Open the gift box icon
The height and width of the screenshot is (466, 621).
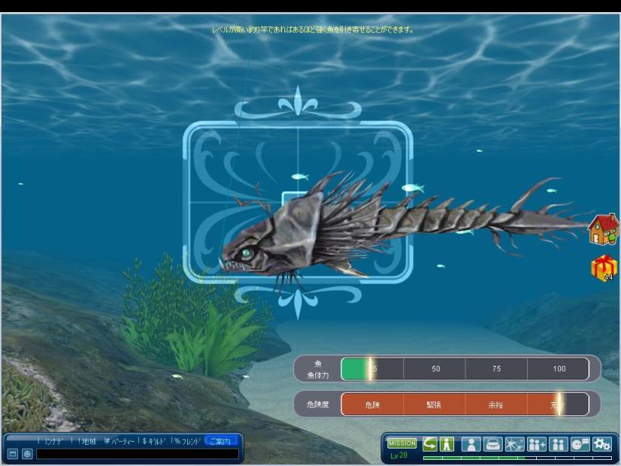(x=604, y=269)
